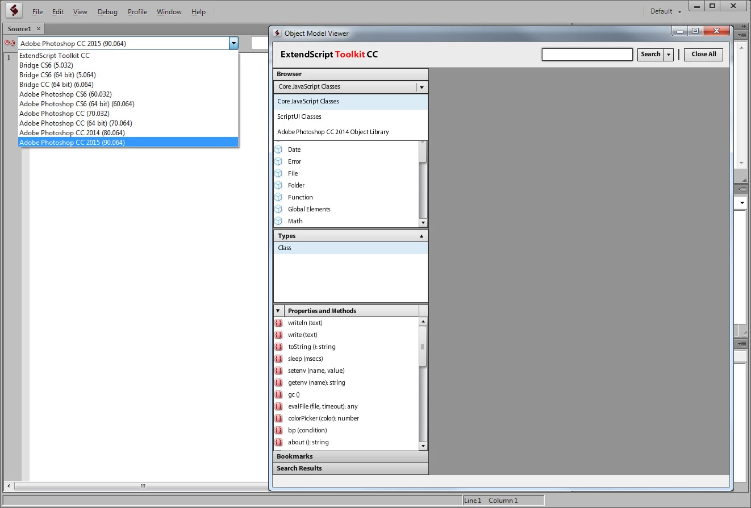The width and height of the screenshot is (751, 508).
Task: Click the method icon beside getenv
Action: tap(278, 382)
